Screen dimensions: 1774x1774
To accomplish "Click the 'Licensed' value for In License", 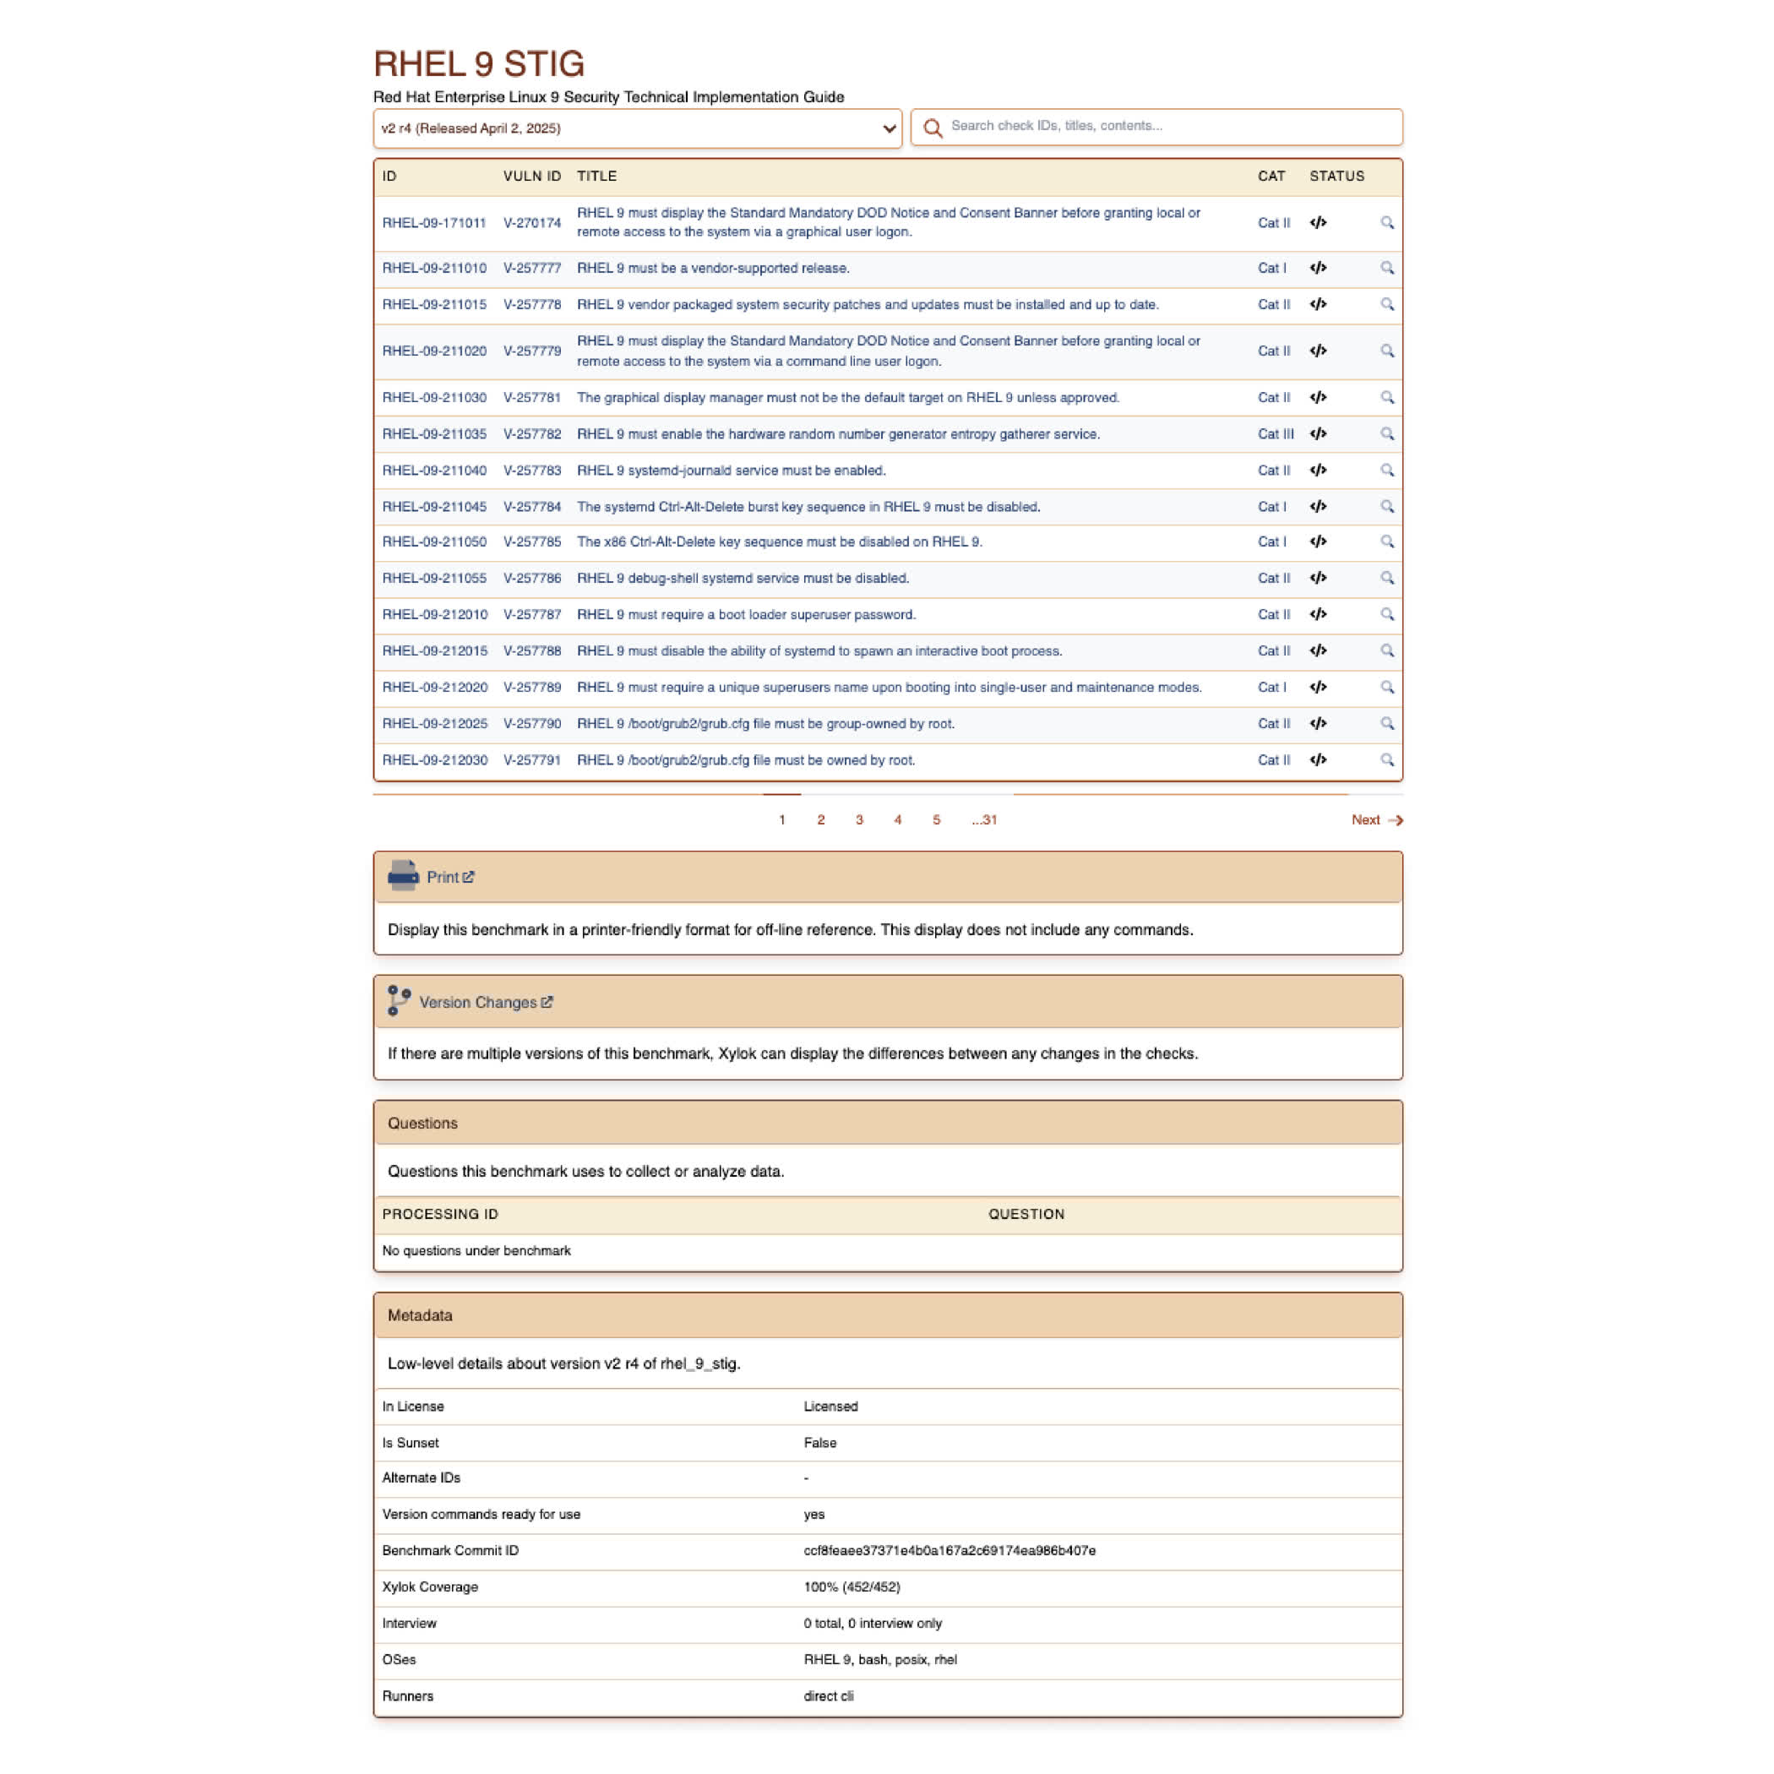I will (x=830, y=1406).
